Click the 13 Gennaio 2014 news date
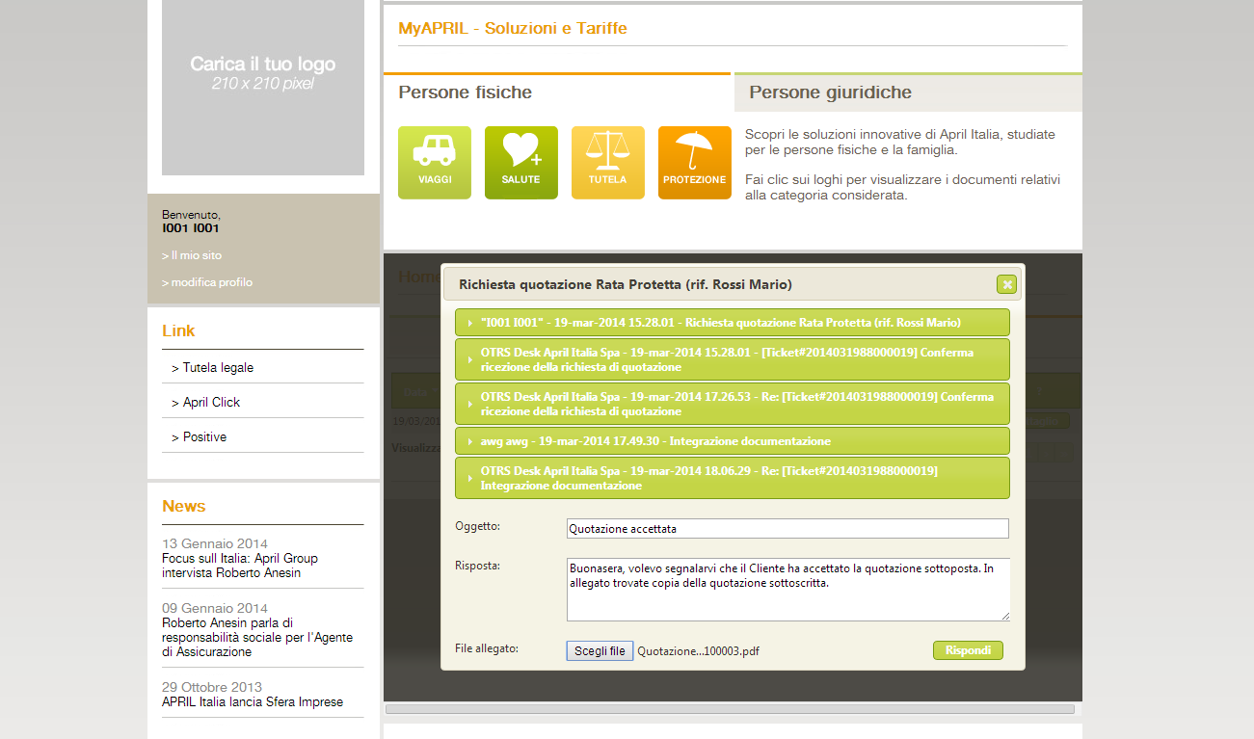1254x739 pixels. coord(215,543)
